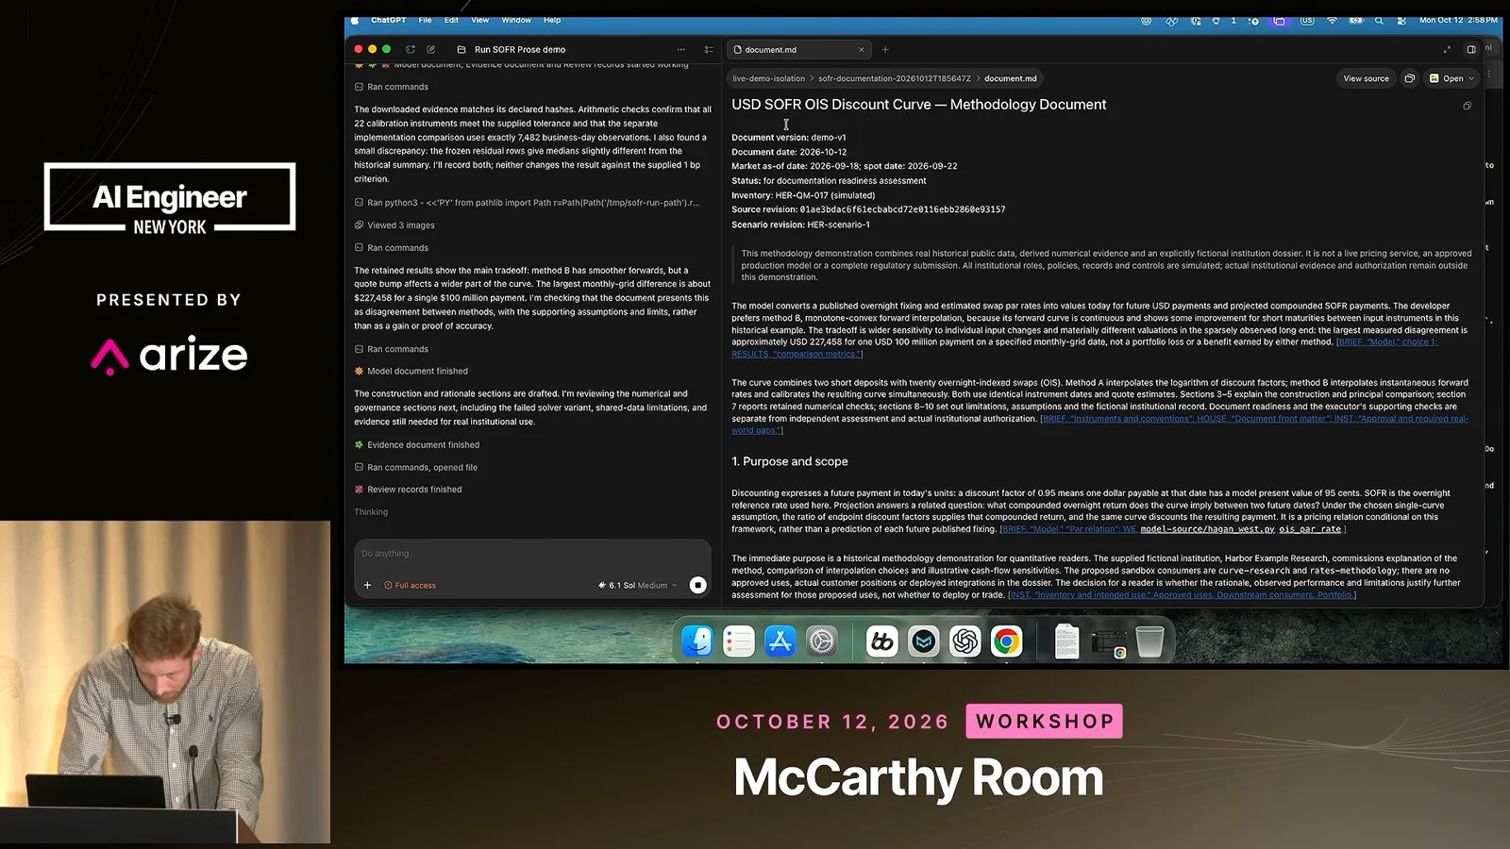Viewport: 1510px width, 849px height.
Task: Open the three-dot options for the chat title
Action: pyautogui.click(x=680, y=49)
